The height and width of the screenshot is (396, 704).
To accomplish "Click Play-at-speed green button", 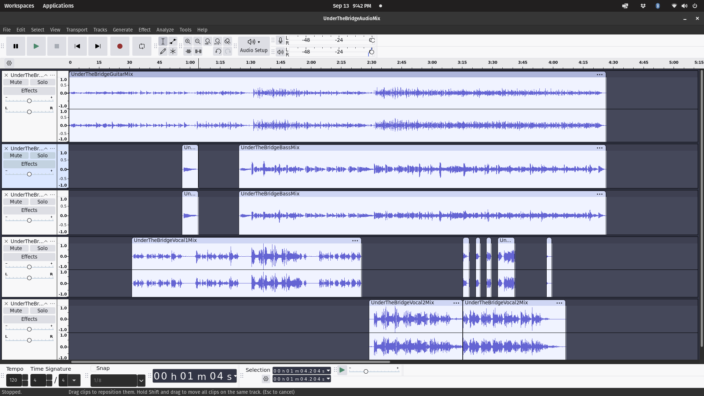I will point(342,370).
